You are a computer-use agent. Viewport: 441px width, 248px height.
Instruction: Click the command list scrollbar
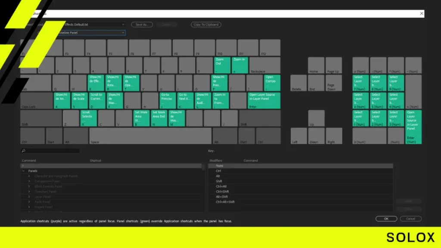coord(203,167)
